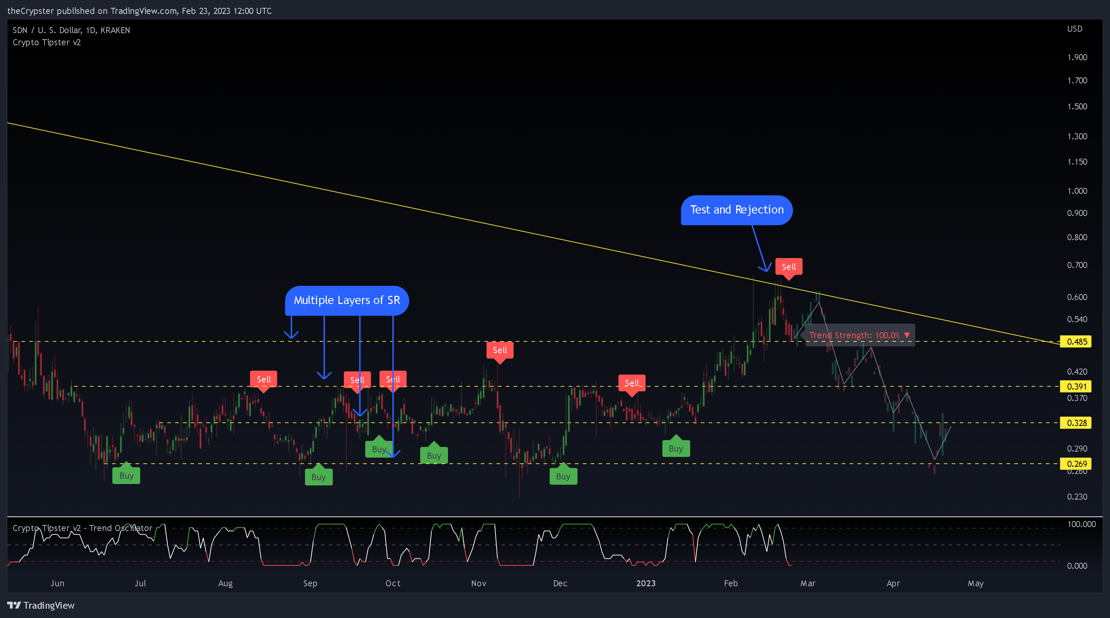The image size is (1110, 618).
Task: Select the 0.485 highlighted price tag
Action: (x=1076, y=341)
